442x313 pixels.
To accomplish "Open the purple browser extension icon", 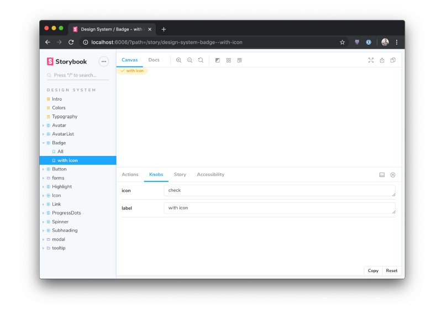I will coord(357,43).
